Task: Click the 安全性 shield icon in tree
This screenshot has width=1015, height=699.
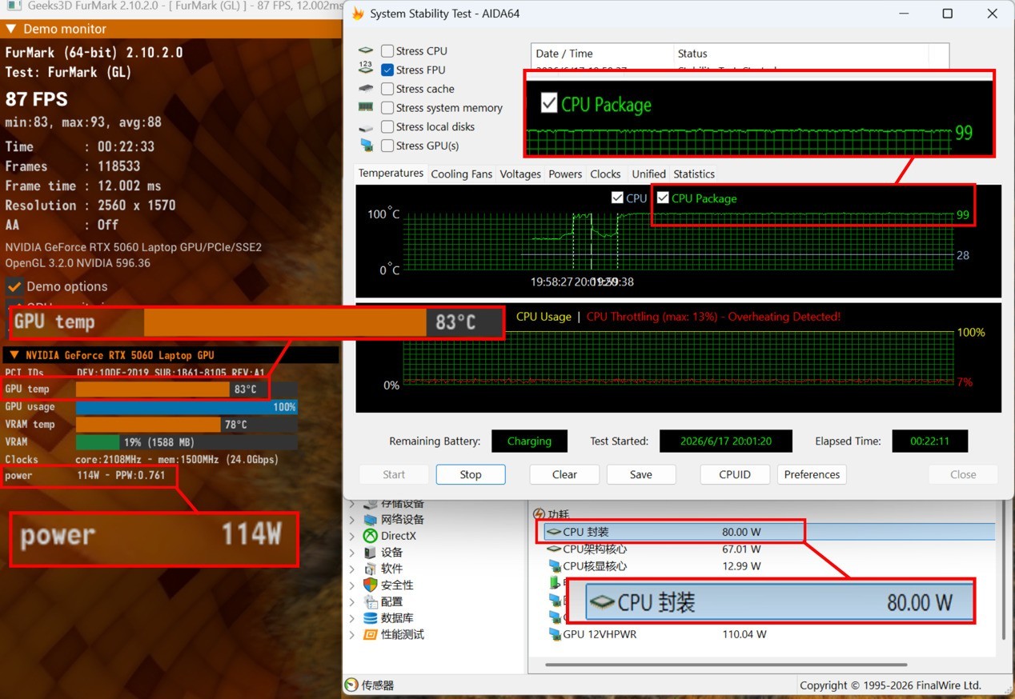Action: (370, 585)
